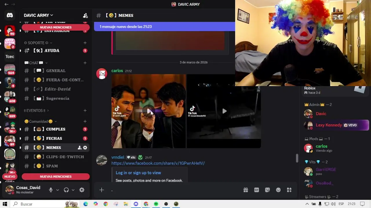This screenshot has width=371, height=208.
Task: Open the FECHAS channel
Action: point(55,138)
